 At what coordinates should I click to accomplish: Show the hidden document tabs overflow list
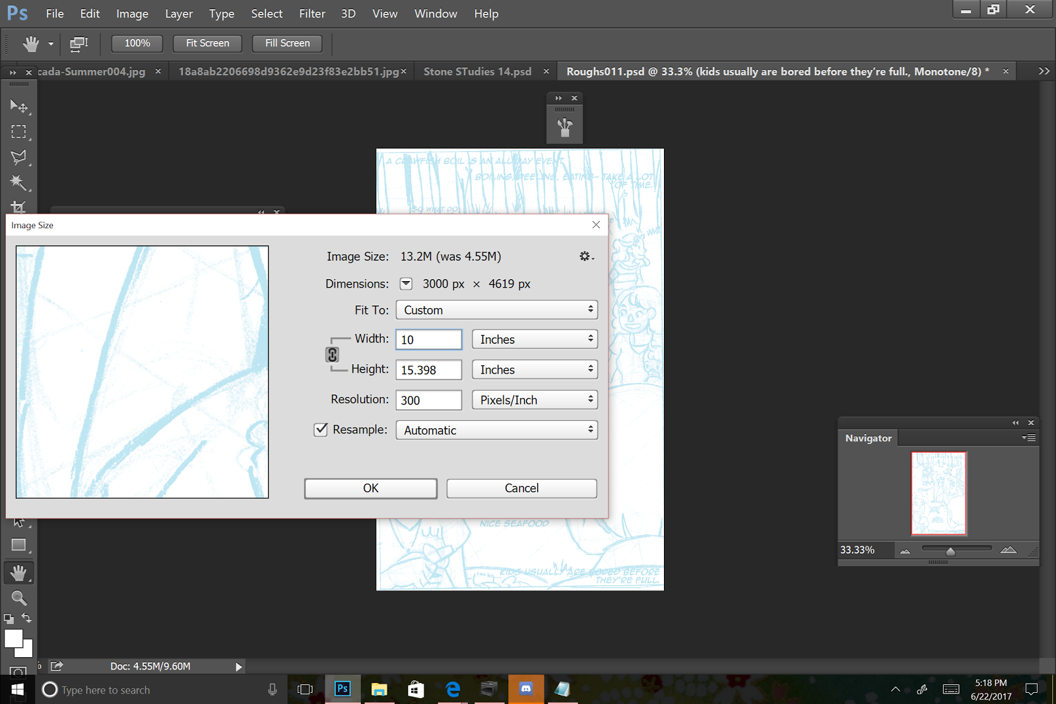click(1043, 71)
